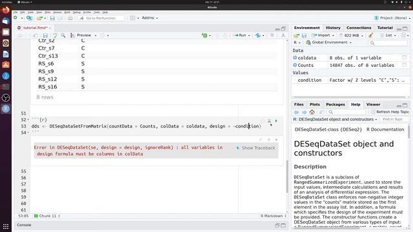413x232 pixels.
Task: Open Ubuntu Software from the dock
Action: (6, 64)
